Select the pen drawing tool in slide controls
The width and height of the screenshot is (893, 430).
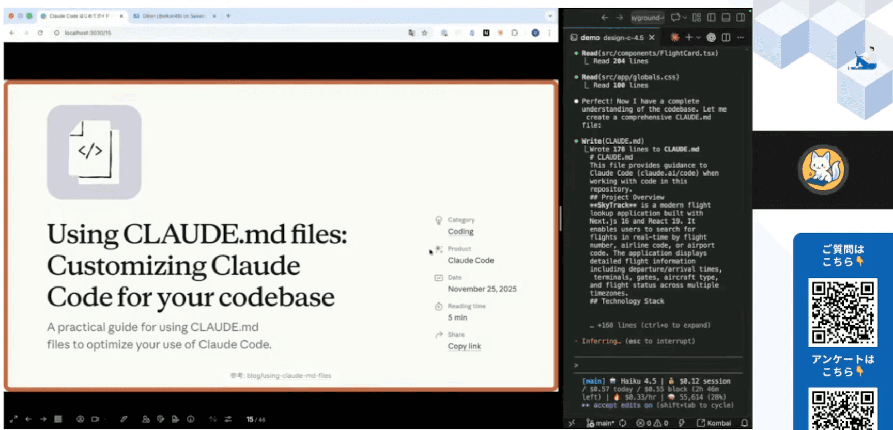[124, 419]
